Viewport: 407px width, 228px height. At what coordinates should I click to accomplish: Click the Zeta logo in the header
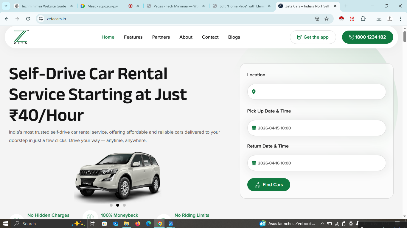pyautogui.click(x=21, y=37)
